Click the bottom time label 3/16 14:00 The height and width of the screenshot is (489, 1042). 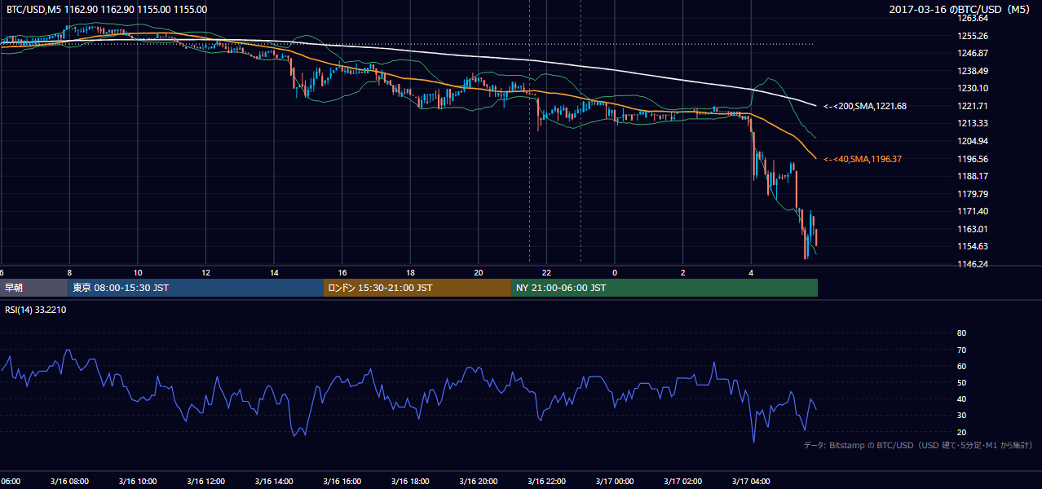(x=274, y=481)
